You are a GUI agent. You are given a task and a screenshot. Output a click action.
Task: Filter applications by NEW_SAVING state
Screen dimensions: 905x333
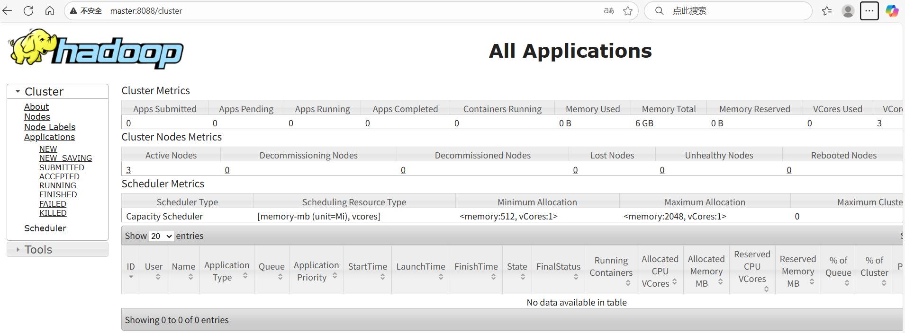coord(65,158)
